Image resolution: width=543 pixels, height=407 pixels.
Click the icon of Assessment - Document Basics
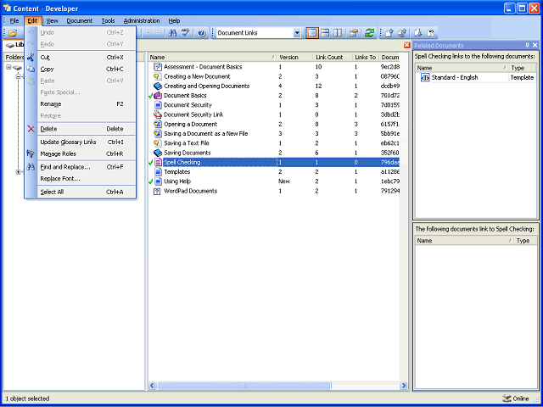[158, 67]
